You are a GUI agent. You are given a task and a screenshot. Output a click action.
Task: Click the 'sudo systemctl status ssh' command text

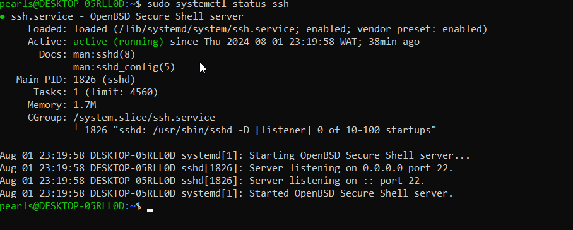coord(218,4)
